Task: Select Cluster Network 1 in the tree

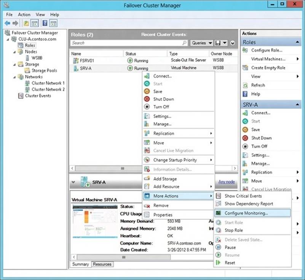Action: click(x=48, y=83)
